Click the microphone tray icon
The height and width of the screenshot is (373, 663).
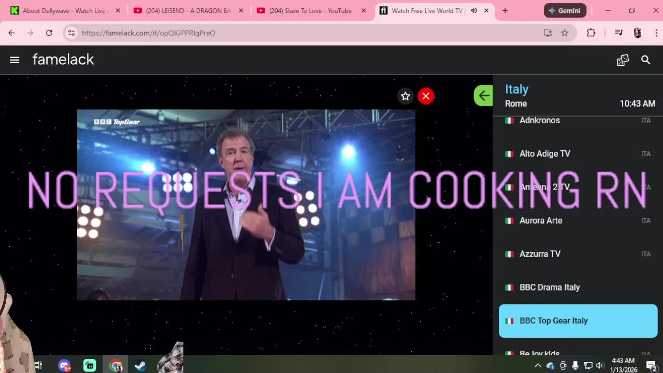point(575,366)
